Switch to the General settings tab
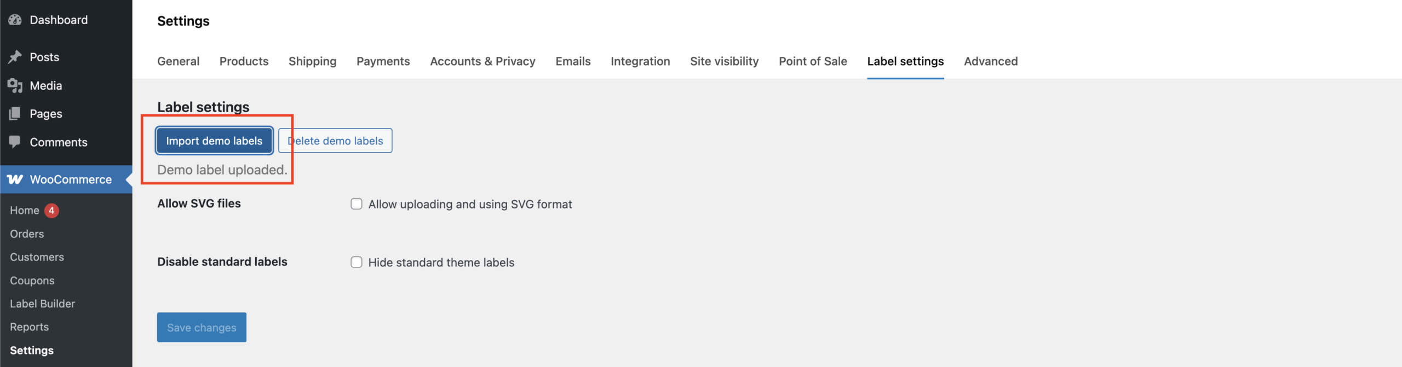 pyautogui.click(x=178, y=61)
